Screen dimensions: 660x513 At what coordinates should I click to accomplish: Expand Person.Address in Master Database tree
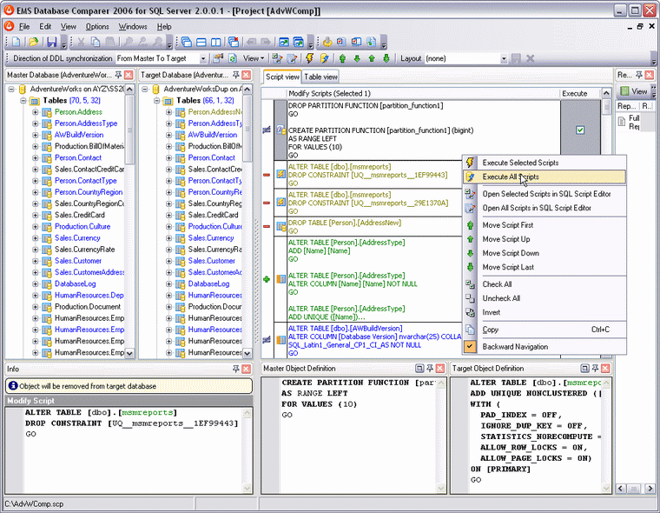click(36, 112)
